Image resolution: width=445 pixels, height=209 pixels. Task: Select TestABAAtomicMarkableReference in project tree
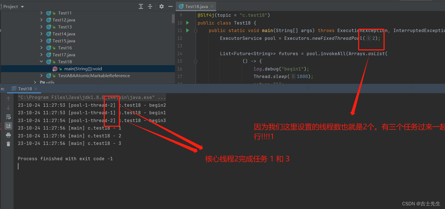(x=94, y=76)
